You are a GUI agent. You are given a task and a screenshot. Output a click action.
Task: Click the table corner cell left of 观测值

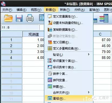12,34
